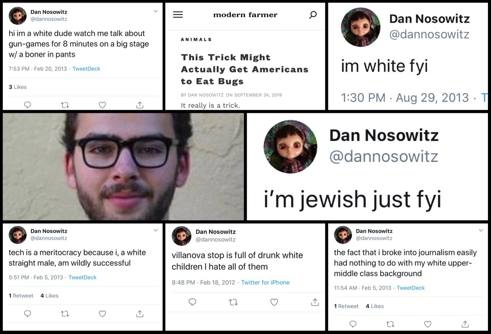This screenshot has height=334, width=491.
Task: View the 1 Retweet count on meritocracy tweet
Action: coord(21,296)
